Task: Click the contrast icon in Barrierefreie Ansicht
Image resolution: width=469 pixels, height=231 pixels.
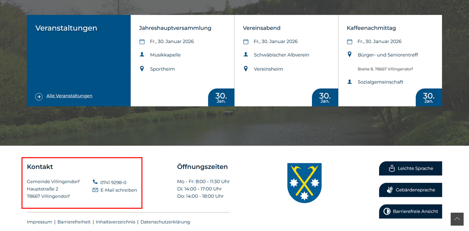Action: click(387, 211)
